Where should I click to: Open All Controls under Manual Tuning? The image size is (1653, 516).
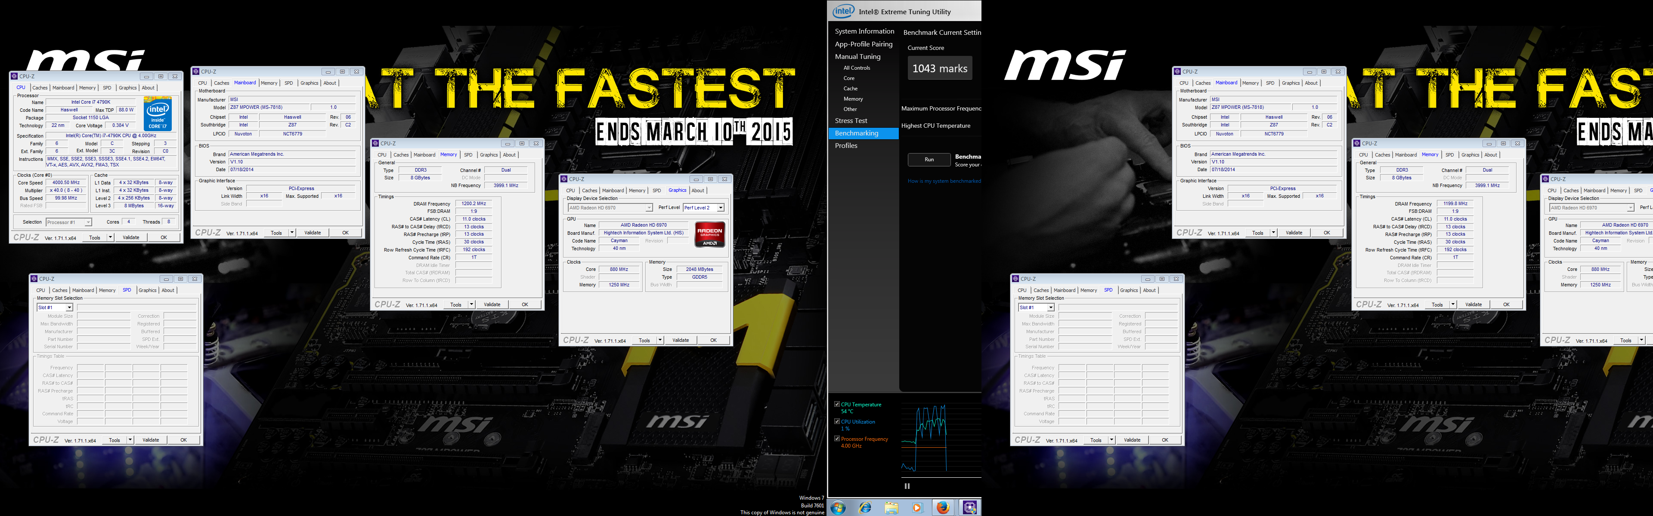pyautogui.click(x=857, y=68)
